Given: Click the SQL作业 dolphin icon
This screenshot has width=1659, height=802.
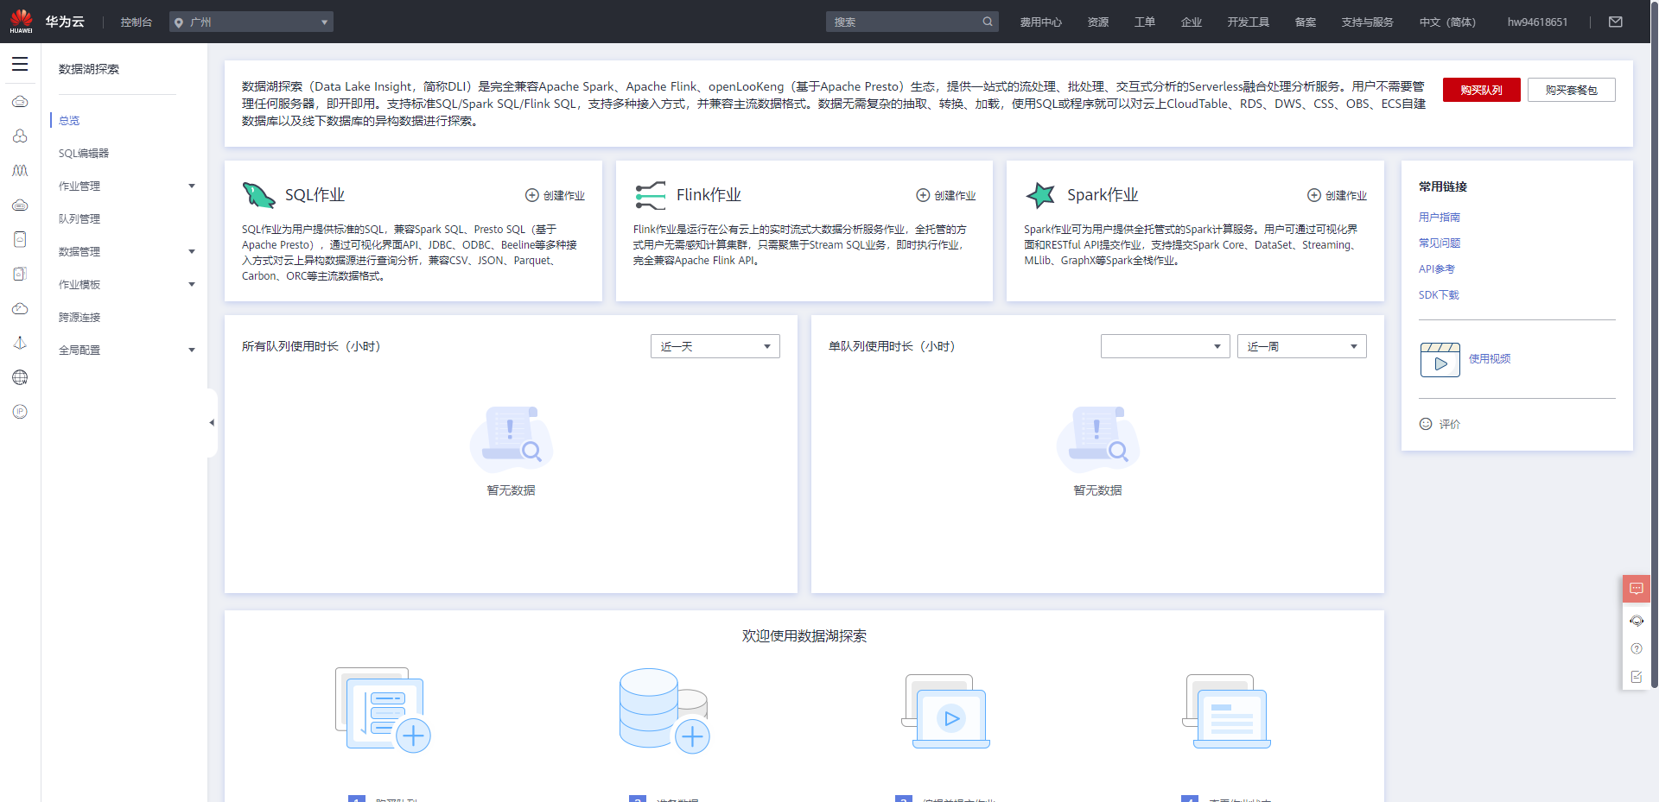Looking at the screenshot, I should 258,195.
